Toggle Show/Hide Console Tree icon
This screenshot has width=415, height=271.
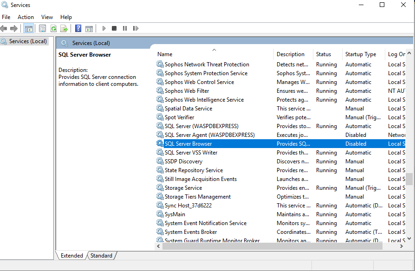coord(29,28)
